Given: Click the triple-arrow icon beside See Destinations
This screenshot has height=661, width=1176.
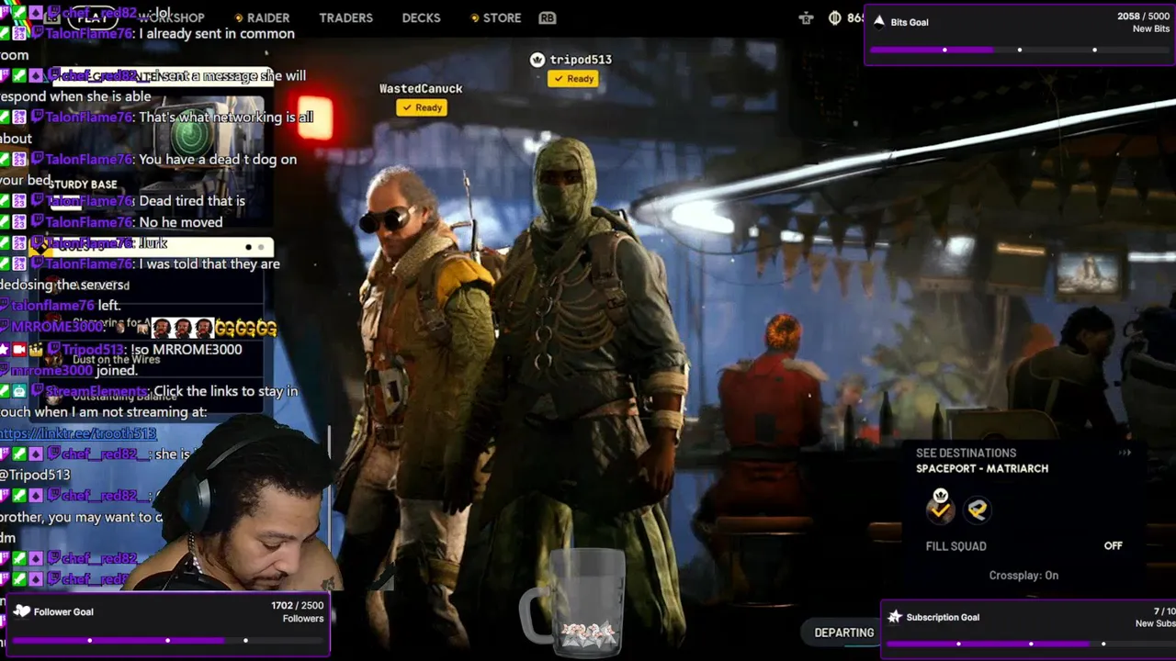Looking at the screenshot, I should click(x=1125, y=453).
